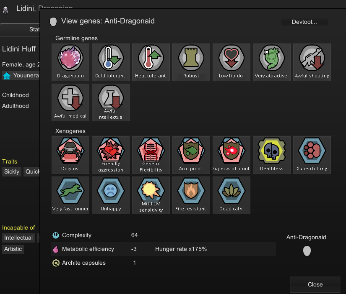Select the Friendly aggression xenogene
The image size is (346, 294).
tap(111, 155)
